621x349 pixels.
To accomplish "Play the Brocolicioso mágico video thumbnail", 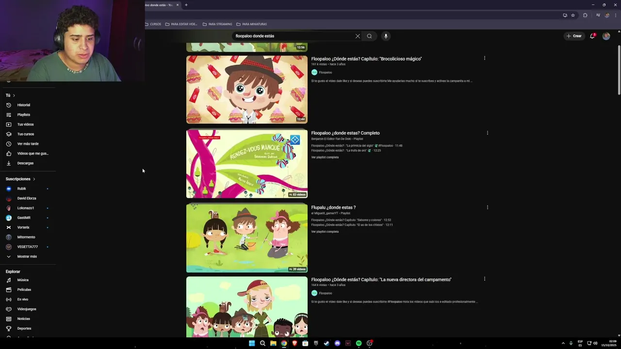I will click(x=247, y=90).
